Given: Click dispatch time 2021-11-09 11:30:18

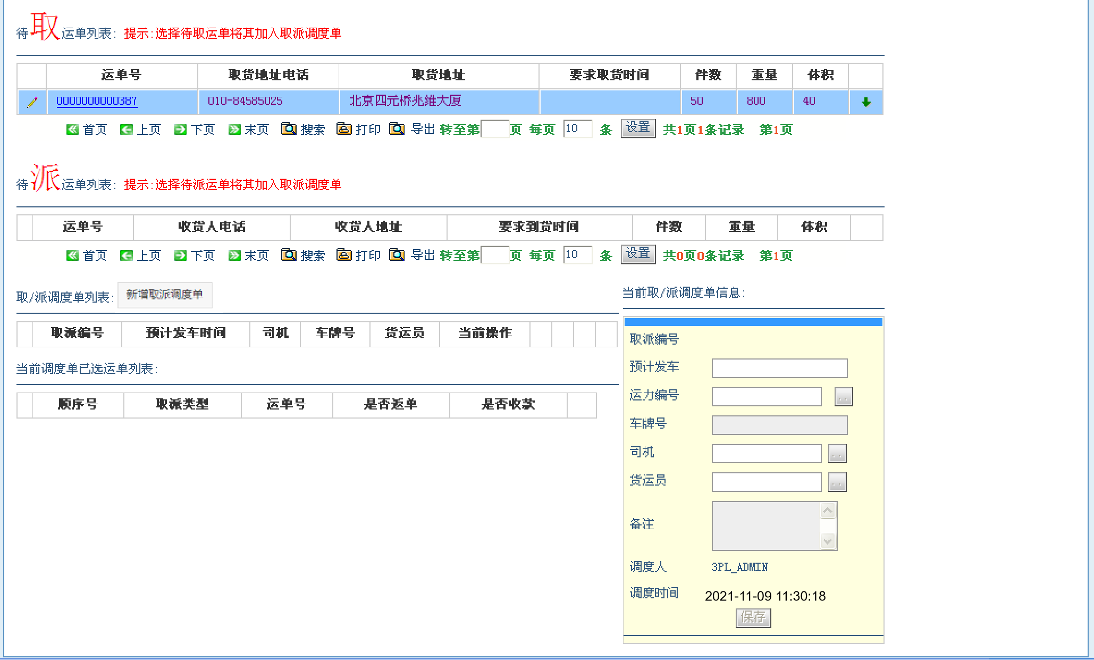Looking at the screenshot, I should coord(765,596).
